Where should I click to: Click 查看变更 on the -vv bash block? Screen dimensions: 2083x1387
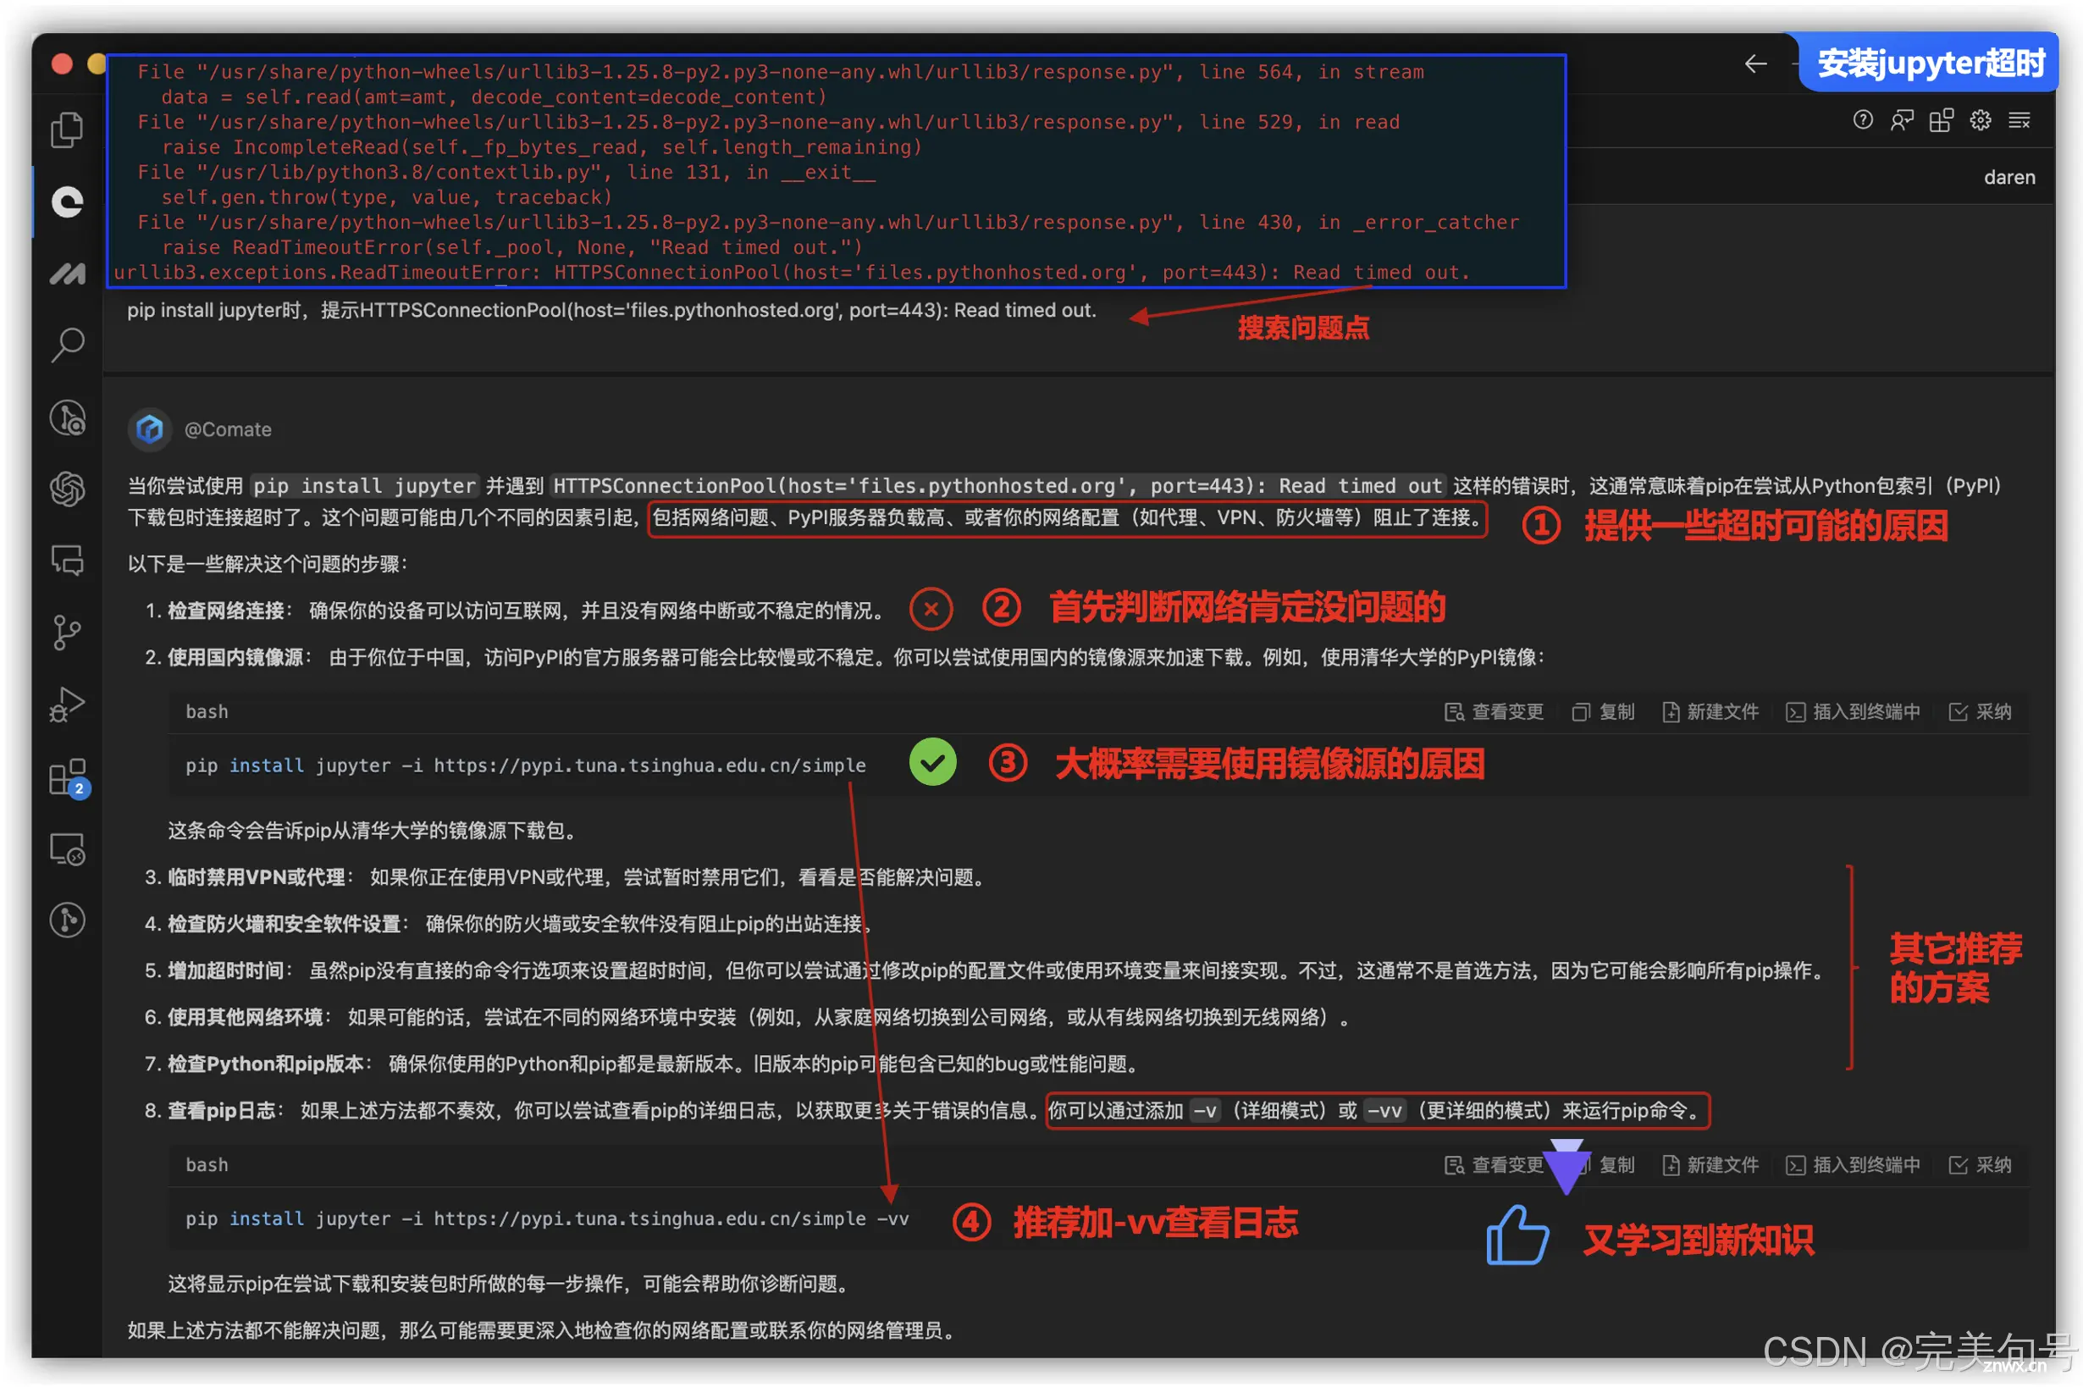coord(1493,1165)
